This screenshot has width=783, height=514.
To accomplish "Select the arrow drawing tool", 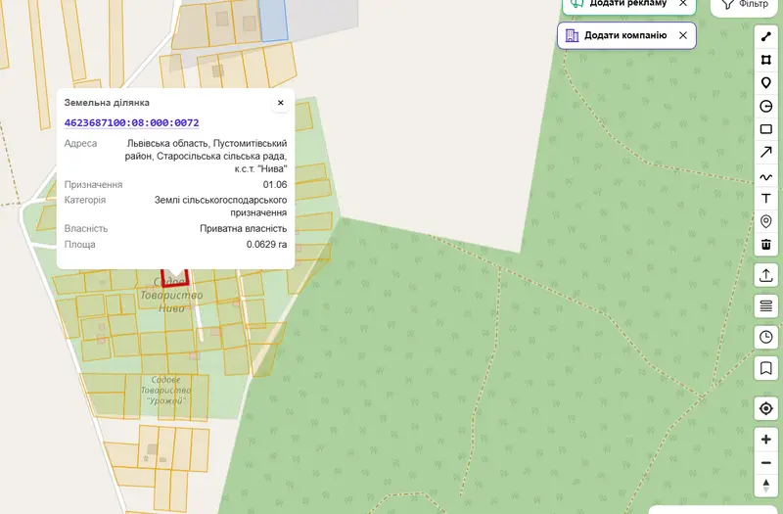I will coord(765,153).
